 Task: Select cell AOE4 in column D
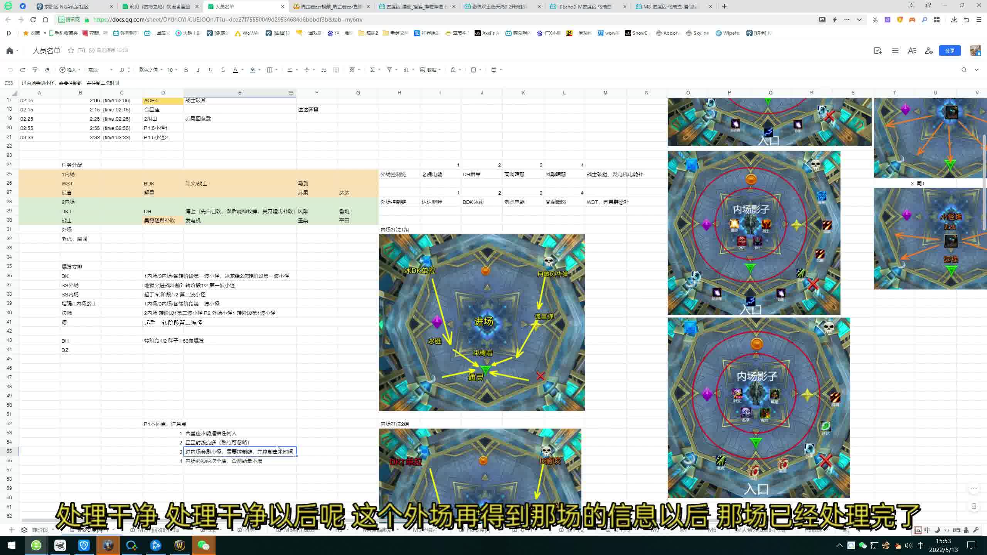pyautogui.click(x=163, y=101)
